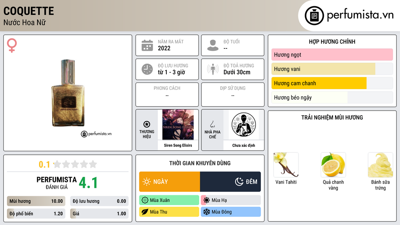Click the small perfumista.vn watermark logo under bottle
The image size is (400, 225).
(x=96, y=134)
